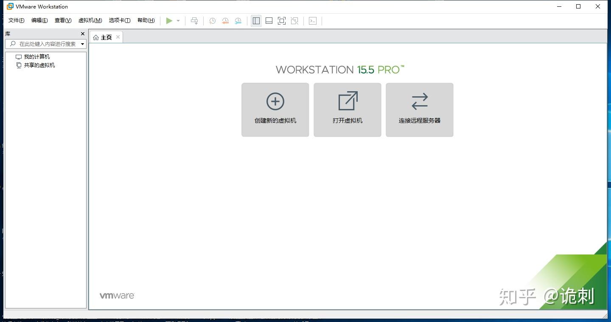Show the thumbnail bar view
Image resolution: width=611 pixels, height=322 pixels.
pyautogui.click(x=269, y=20)
